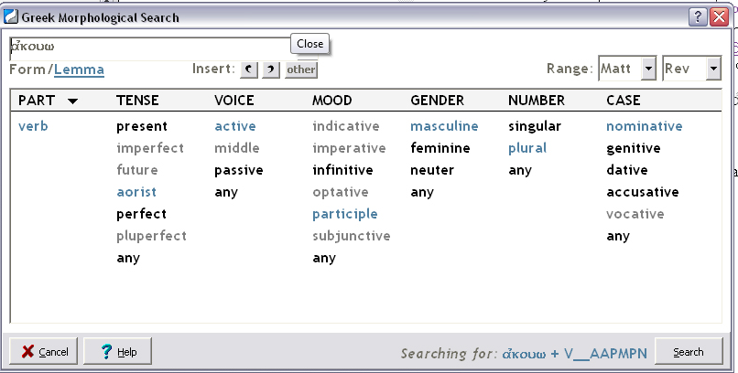Select 'indicative' mood
This screenshot has width=738, height=373.
346,126
